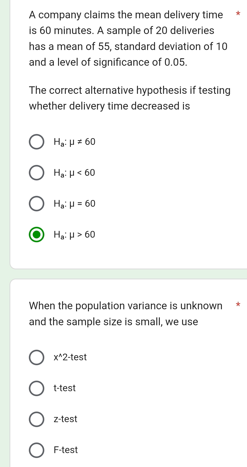Click the selected green μ > 60 radio
Image resolution: width=247 pixels, height=467 pixels.
[x=36, y=235]
